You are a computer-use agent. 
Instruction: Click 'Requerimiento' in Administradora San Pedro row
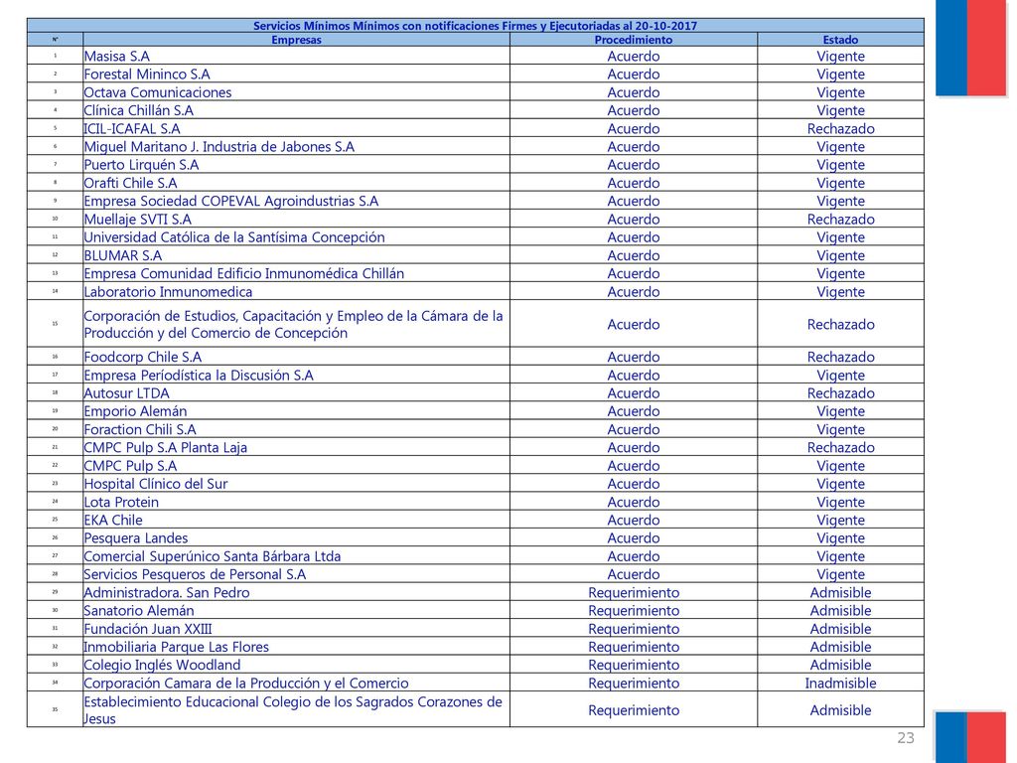(x=634, y=593)
